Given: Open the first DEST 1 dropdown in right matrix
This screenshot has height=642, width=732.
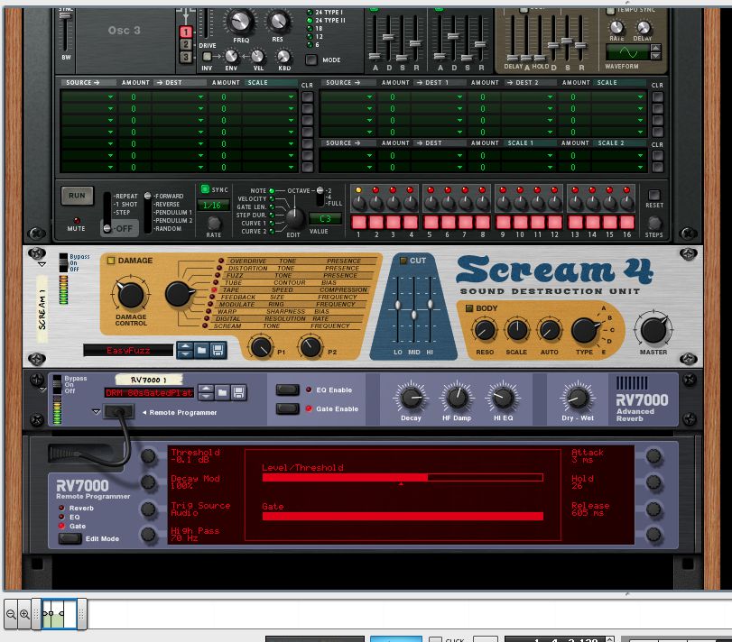Looking at the screenshot, I should point(438,97).
